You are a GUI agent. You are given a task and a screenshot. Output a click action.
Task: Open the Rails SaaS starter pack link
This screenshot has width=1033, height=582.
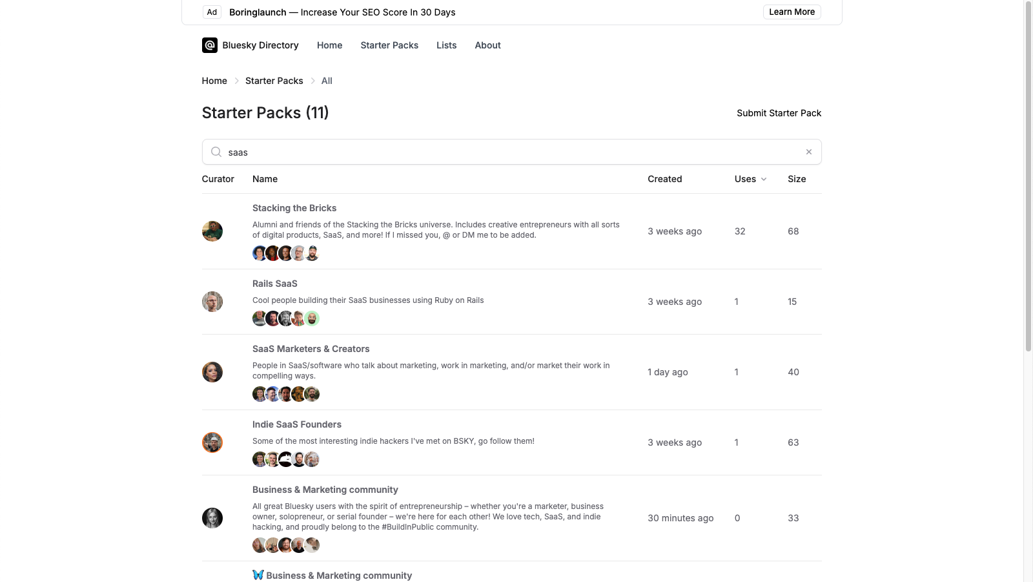[x=275, y=284]
